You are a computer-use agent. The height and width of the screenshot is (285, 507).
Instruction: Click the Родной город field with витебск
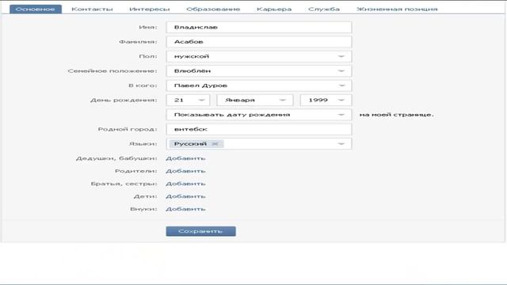pos(259,129)
